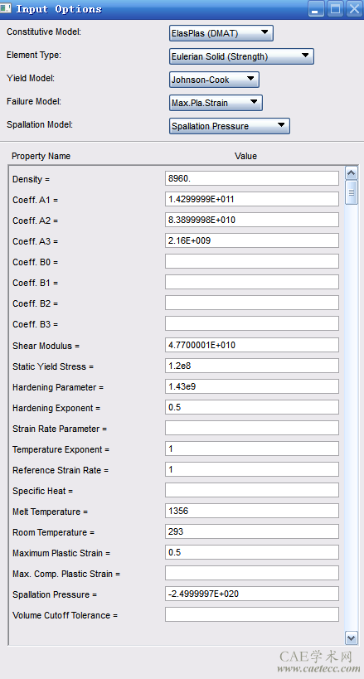The image size is (364, 679).
Task: Click the Maximum Plastic Strain field
Action: 252,552
